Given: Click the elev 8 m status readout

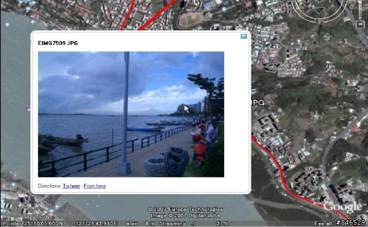Looking at the screenshot, I should pos(140,224).
